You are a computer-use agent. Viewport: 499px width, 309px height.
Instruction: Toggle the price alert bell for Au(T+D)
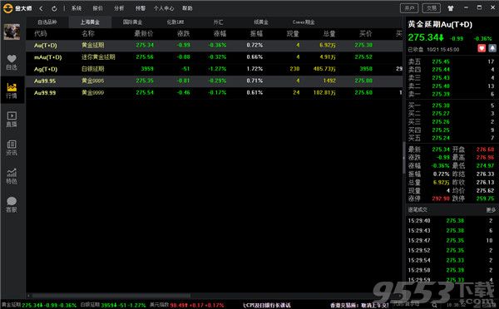point(492,48)
